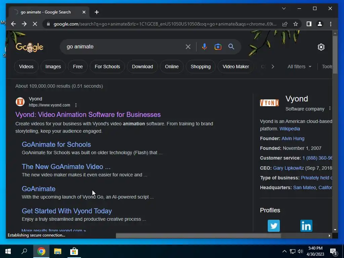Viewport: 344px width, 258px height.
Task: Open The New GoAnimate Video sitelink
Action: (x=66, y=167)
